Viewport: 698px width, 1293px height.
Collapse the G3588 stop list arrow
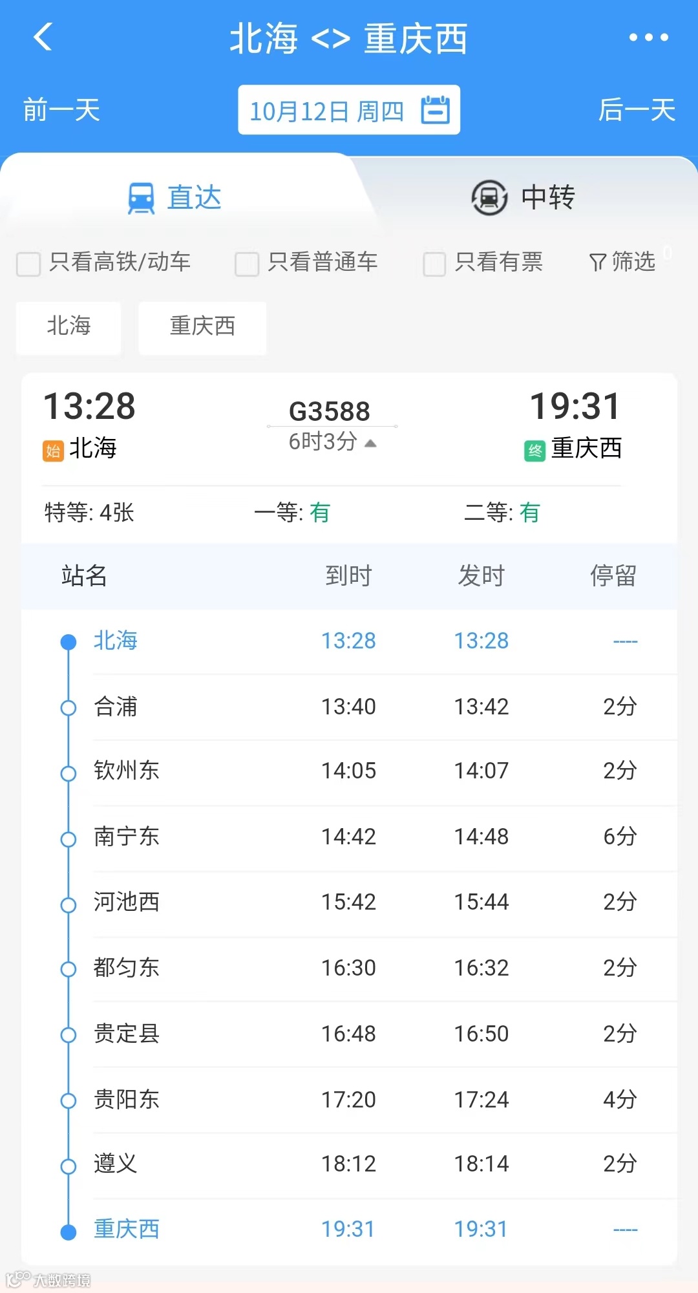pyautogui.click(x=370, y=443)
